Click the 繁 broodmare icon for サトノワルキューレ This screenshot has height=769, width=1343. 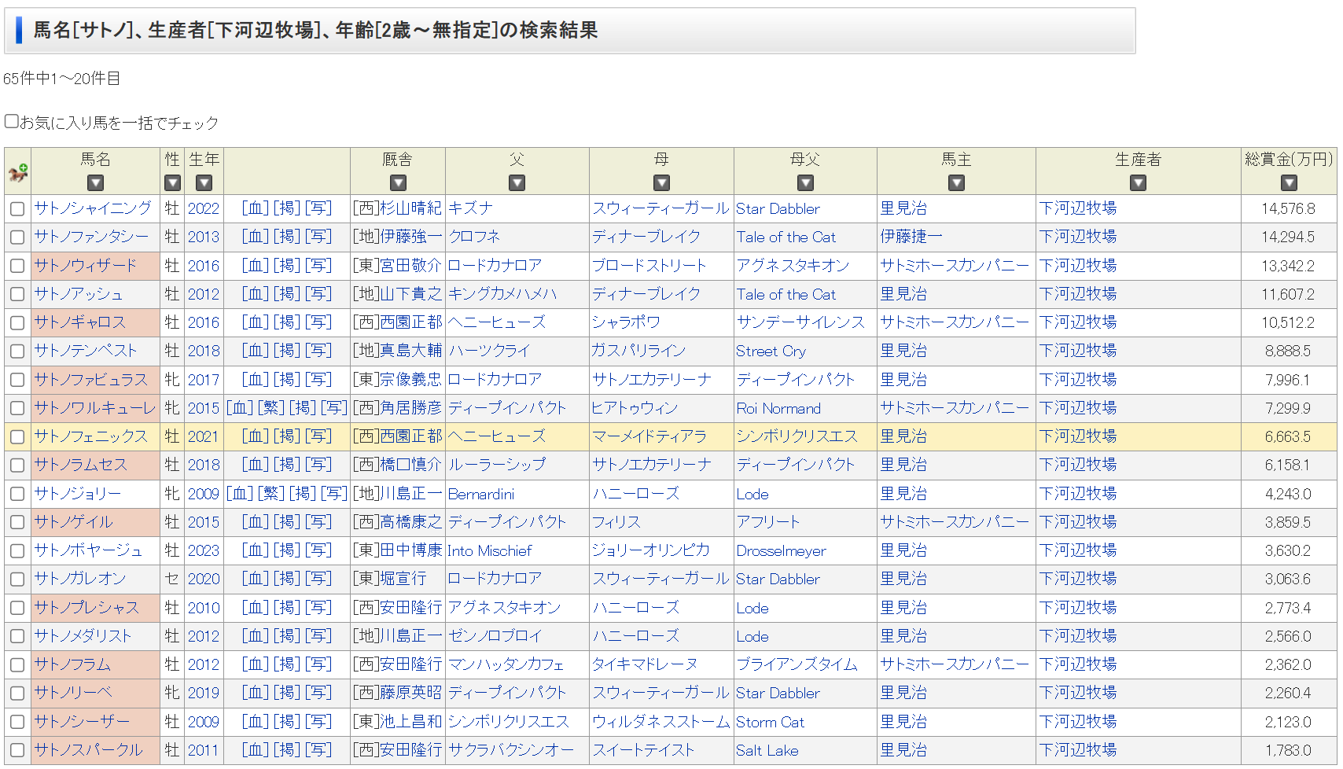pos(271,408)
